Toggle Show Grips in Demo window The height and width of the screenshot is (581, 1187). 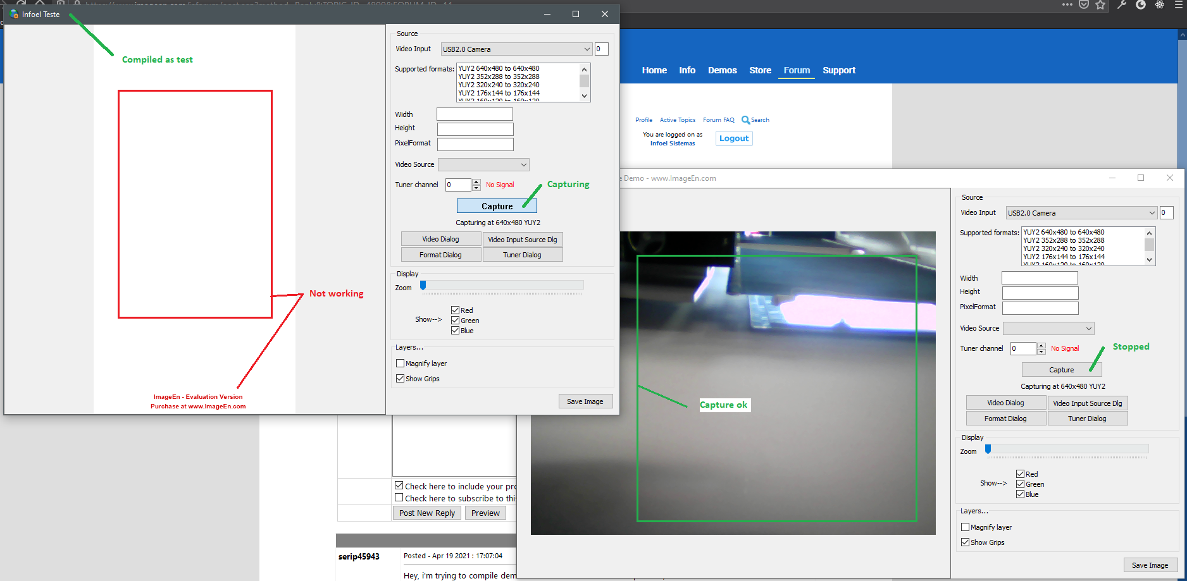coord(965,542)
